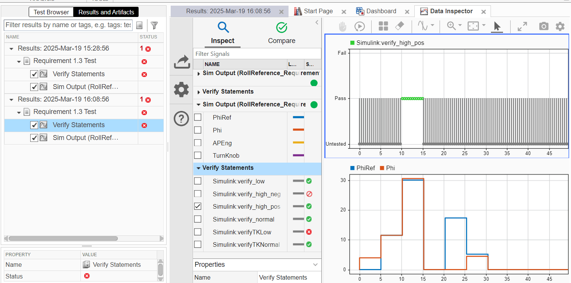Viewport: 571px width, 283px height.
Task: Click the TurnKnob purple line color swatch
Action: tap(298, 155)
